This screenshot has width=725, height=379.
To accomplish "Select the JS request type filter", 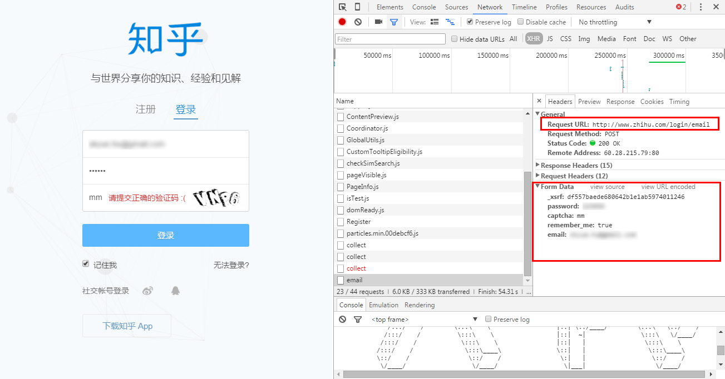I will pos(550,39).
